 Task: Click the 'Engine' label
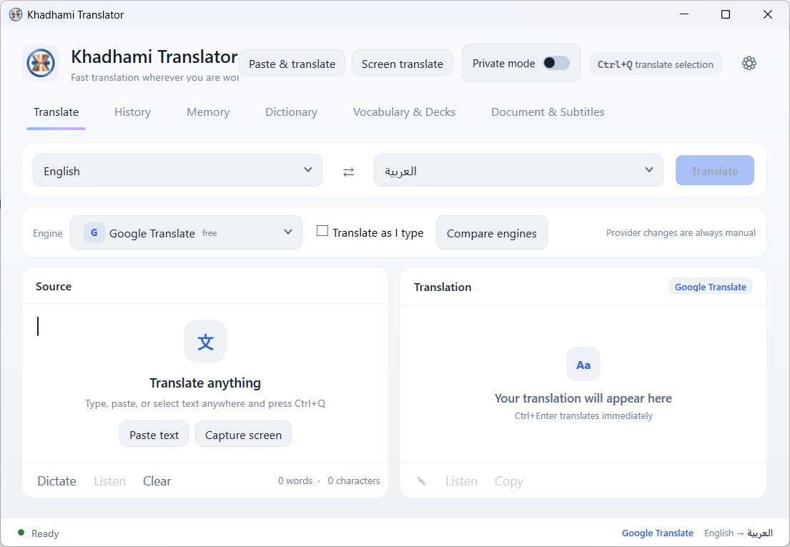click(47, 233)
